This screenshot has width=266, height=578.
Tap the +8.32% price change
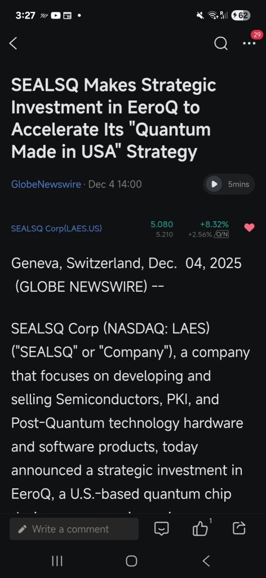point(215,225)
